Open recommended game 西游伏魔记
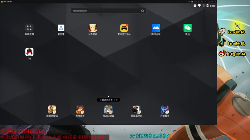 [52, 110]
